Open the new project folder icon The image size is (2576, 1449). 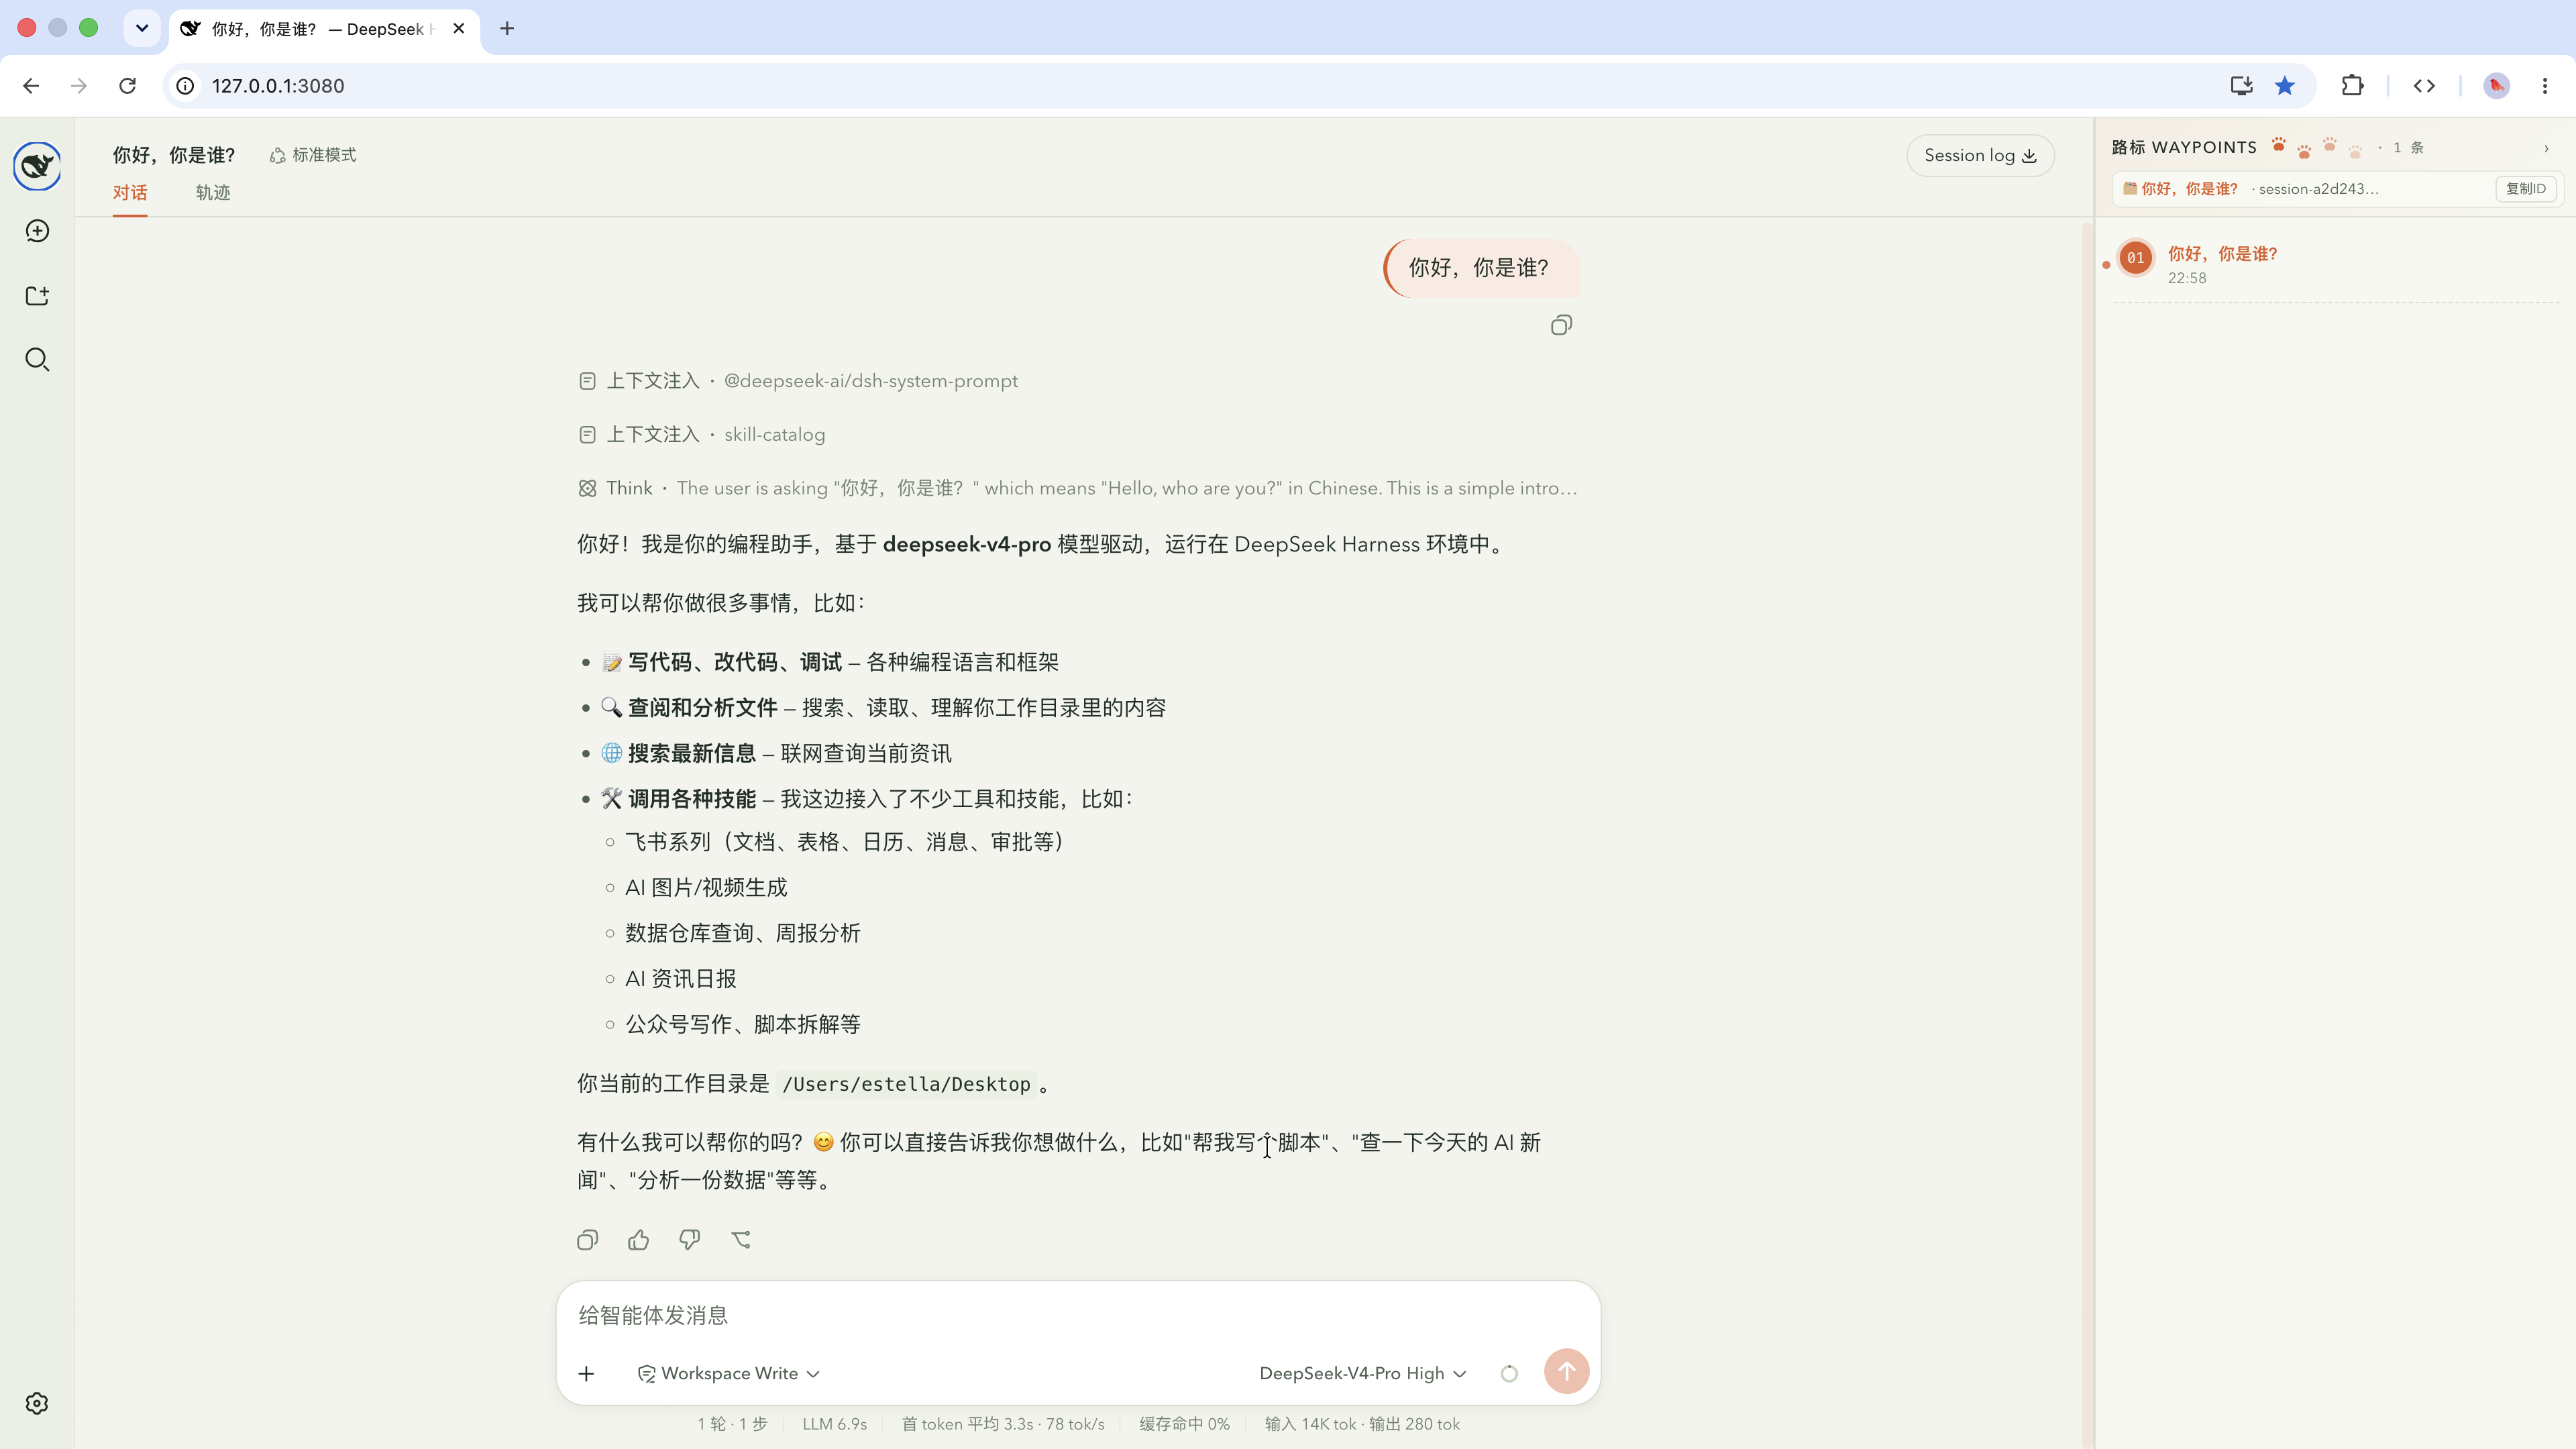click(x=37, y=296)
